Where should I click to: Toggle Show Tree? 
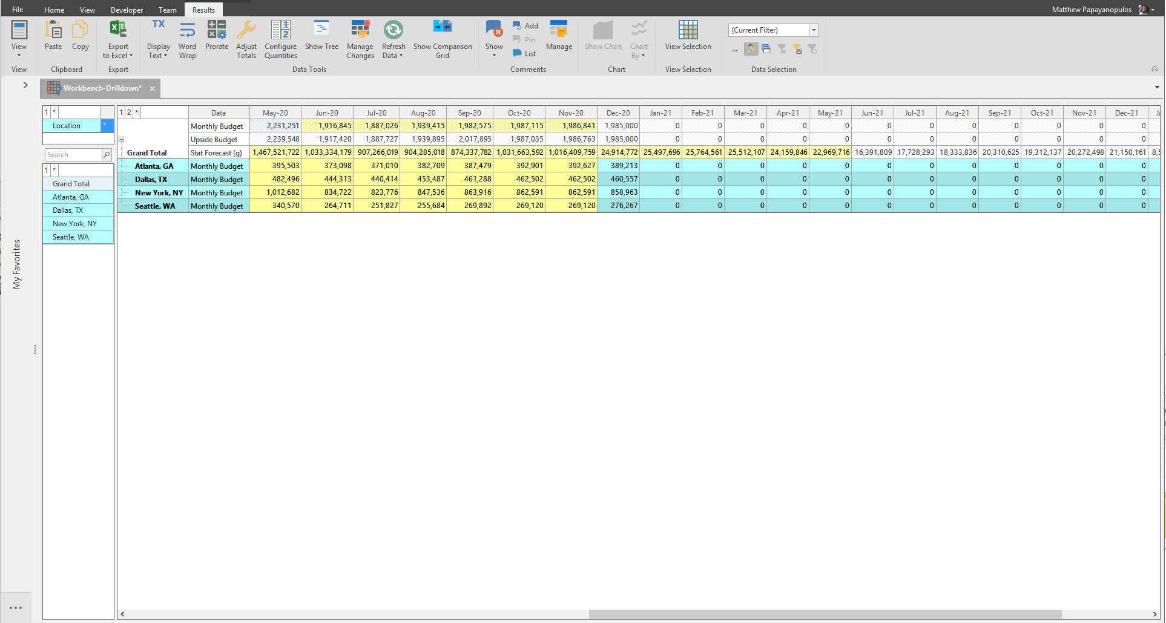point(321,36)
